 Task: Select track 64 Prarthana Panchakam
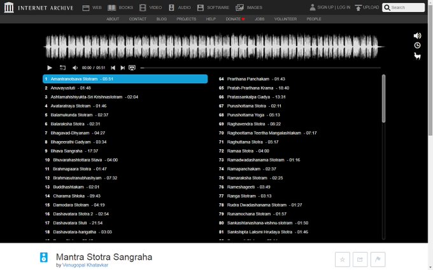point(299,79)
